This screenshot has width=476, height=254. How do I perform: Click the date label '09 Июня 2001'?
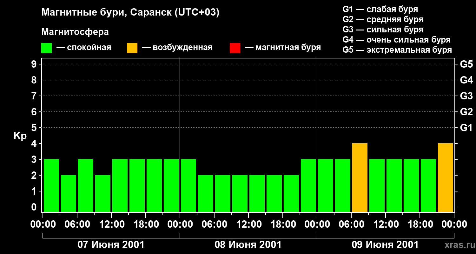385,245
